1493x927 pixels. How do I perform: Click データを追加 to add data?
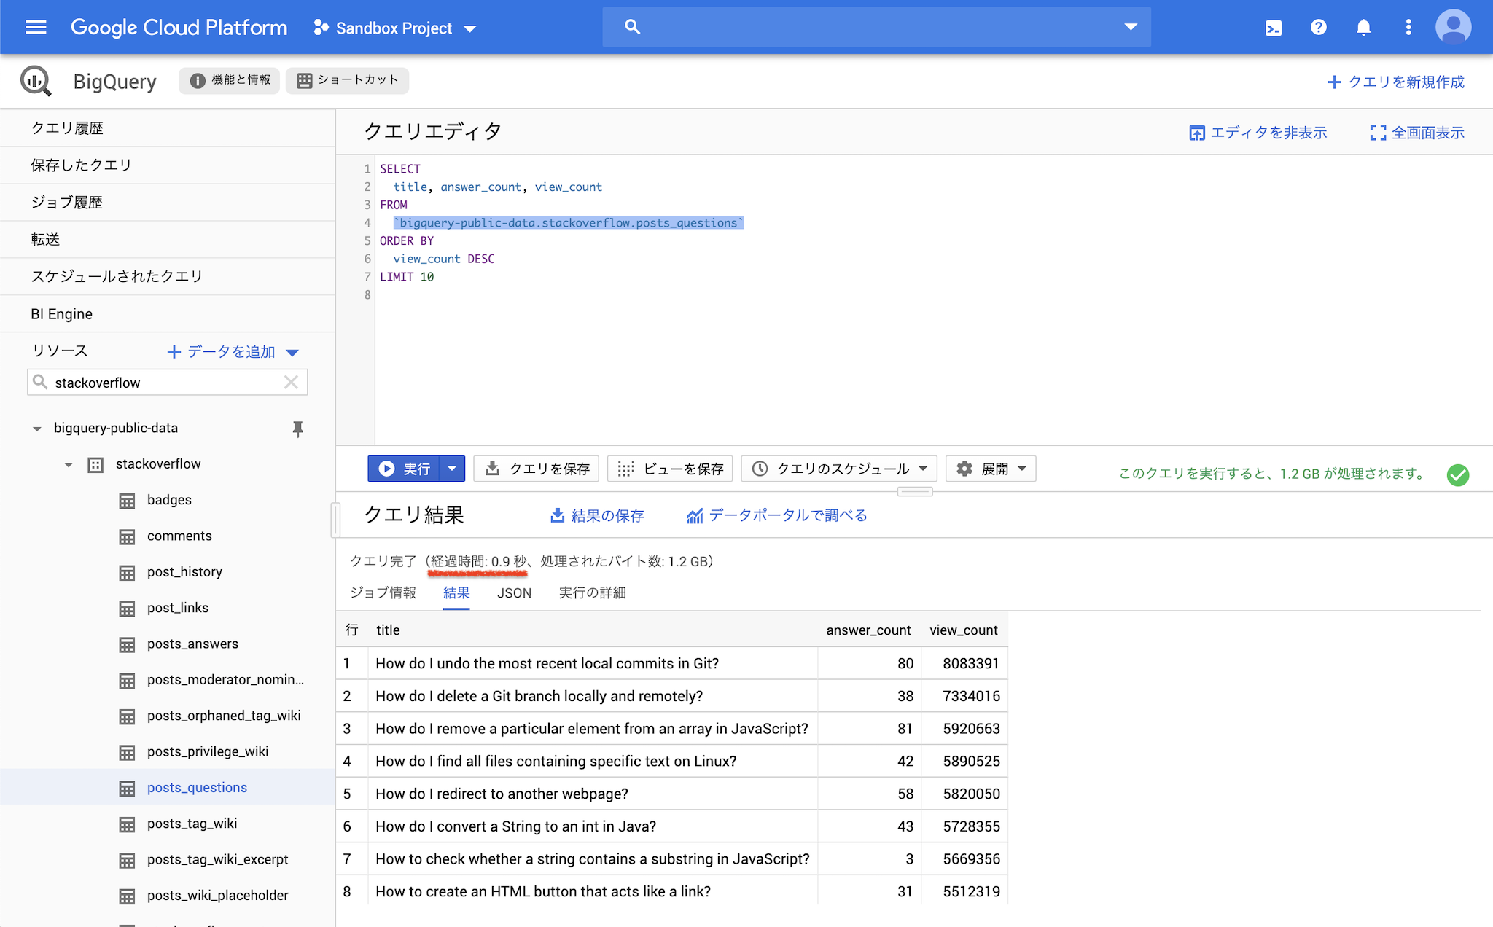click(x=233, y=352)
